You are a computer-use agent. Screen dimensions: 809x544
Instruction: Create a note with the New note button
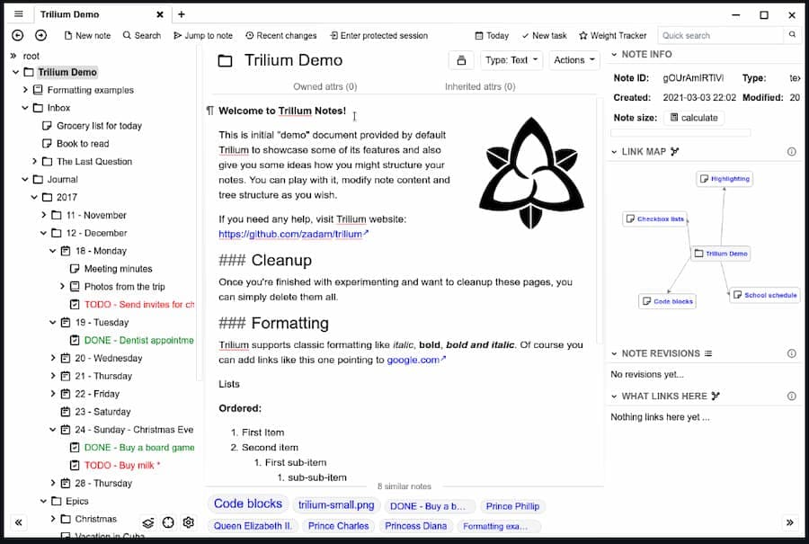pyautogui.click(x=88, y=36)
